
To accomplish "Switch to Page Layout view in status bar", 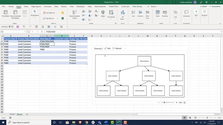I will tap(190, 118).
